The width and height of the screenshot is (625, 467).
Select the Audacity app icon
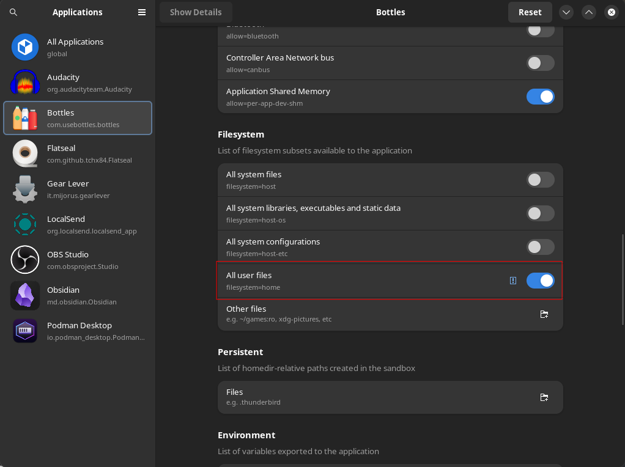click(x=25, y=83)
